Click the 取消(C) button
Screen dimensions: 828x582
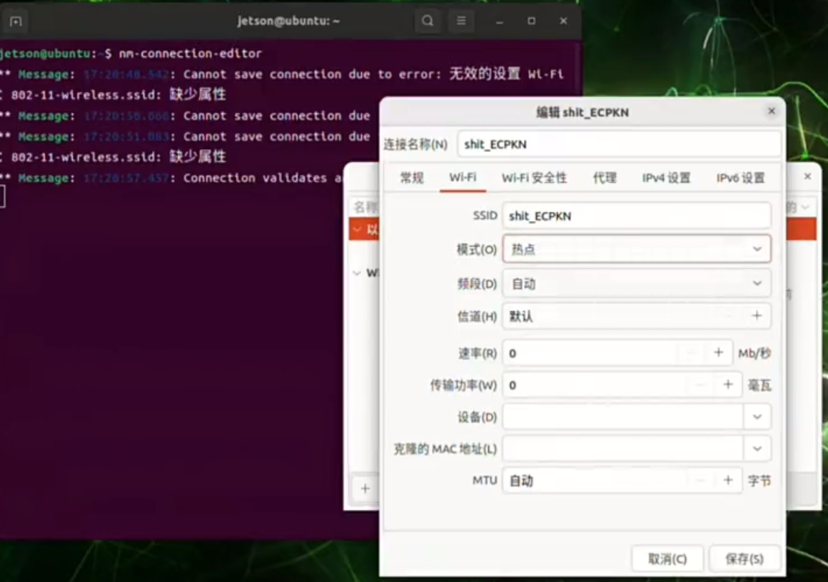(667, 558)
